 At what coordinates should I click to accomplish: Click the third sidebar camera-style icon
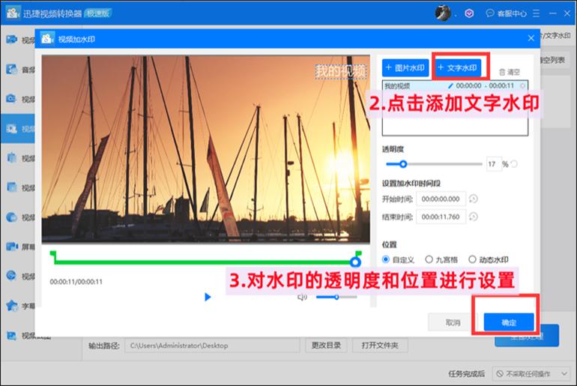[12, 99]
